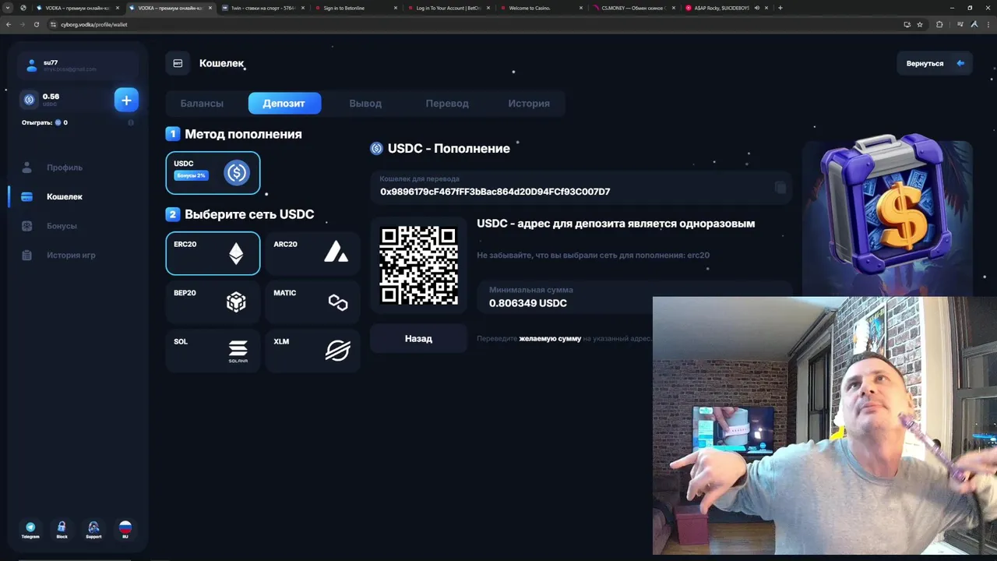The image size is (997, 561).
Task: Click the wallet card icon beside Кошелек title
Action: point(178,63)
